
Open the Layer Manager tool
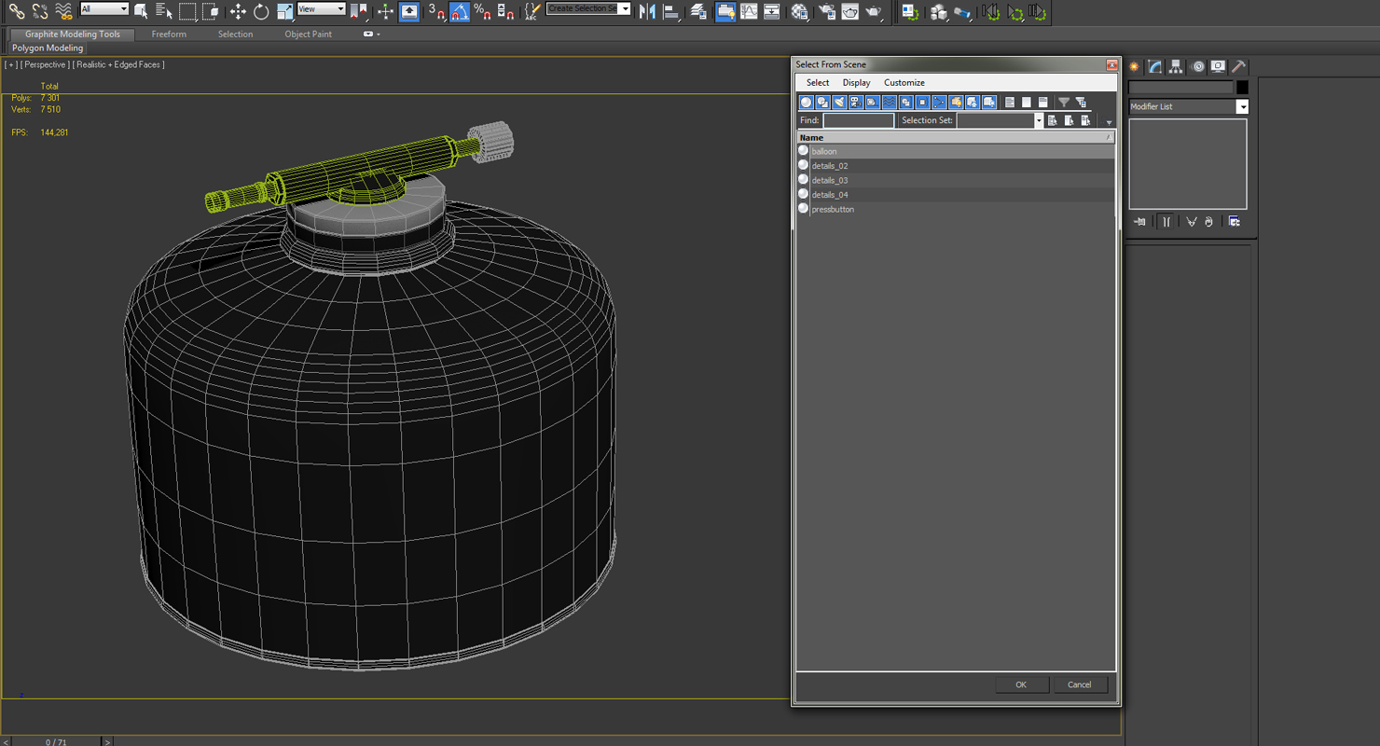tap(698, 11)
